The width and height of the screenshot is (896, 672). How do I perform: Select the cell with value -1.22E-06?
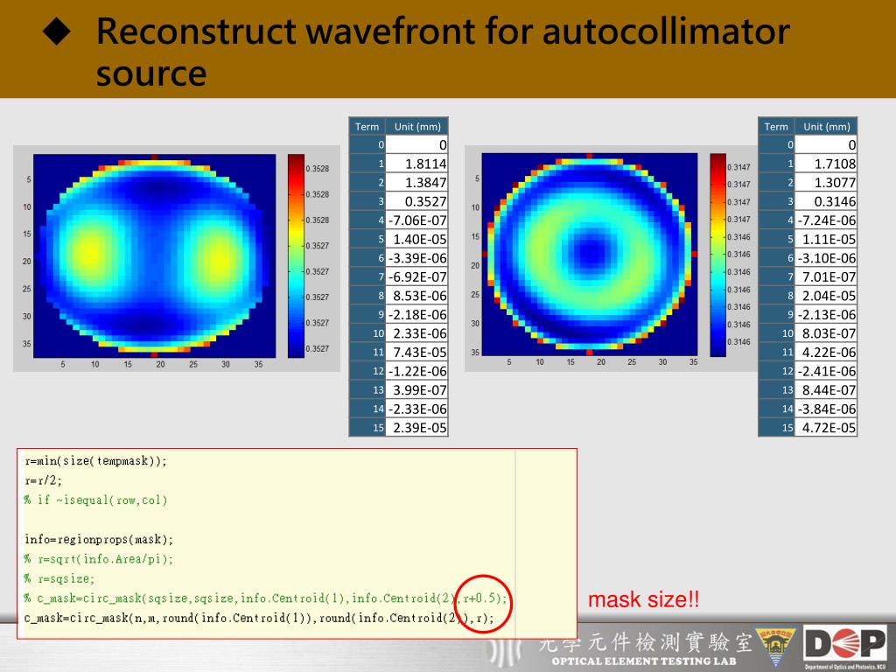(x=417, y=371)
